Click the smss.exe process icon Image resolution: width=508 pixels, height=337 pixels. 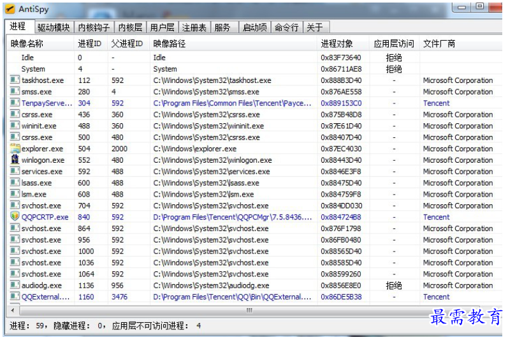point(15,91)
